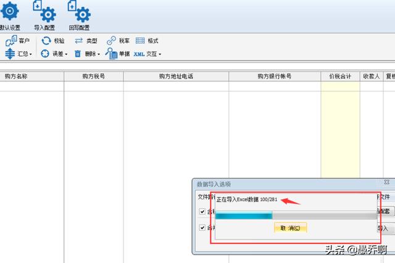Click the 格式 table icon
Image resolution: width=395 pixels, height=263 pixels.
[140, 41]
